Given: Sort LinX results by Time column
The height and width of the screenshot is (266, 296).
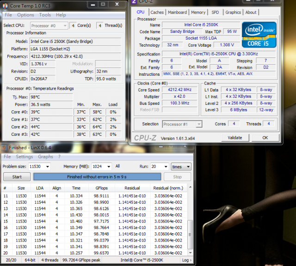Looking at the screenshot, I should (x=76, y=188).
